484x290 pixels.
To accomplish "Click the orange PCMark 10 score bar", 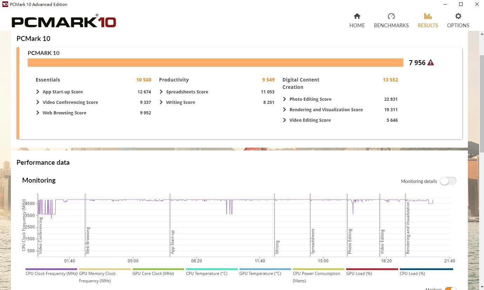I will [215, 63].
